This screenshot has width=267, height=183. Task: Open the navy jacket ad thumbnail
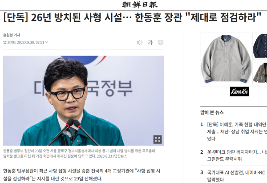click(x=260, y=46)
